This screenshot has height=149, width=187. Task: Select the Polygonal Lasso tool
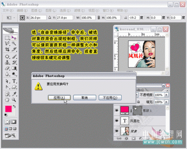pyautogui.click(x=7, y=44)
